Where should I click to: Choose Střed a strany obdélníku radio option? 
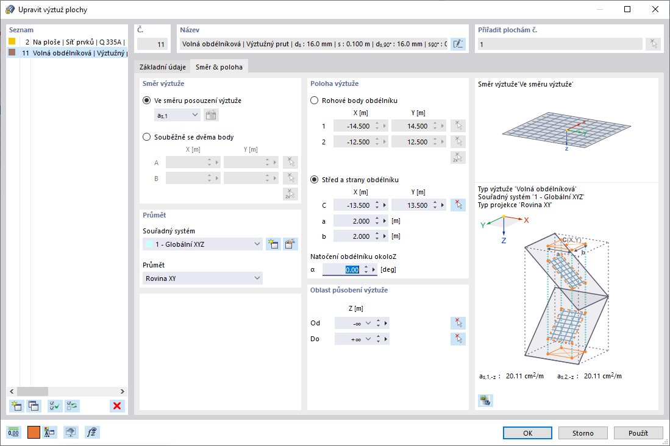click(315, 180)
